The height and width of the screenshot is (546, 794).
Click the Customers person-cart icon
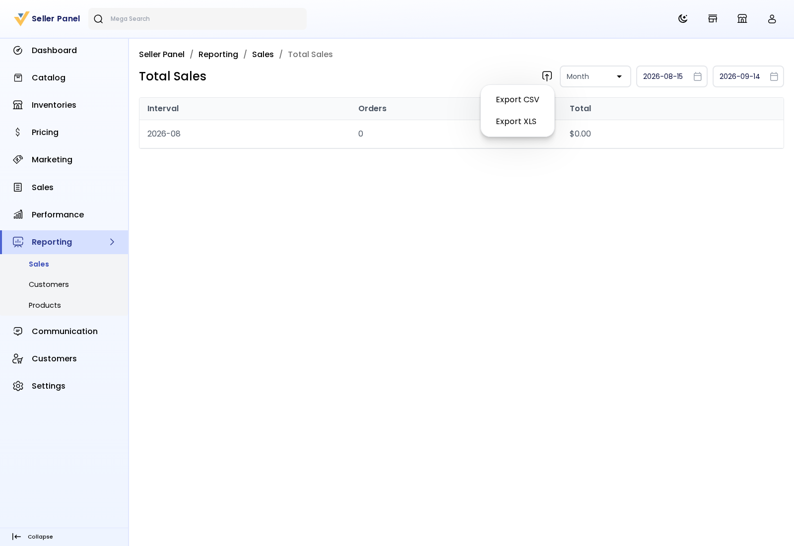click(x=18, y=359)
